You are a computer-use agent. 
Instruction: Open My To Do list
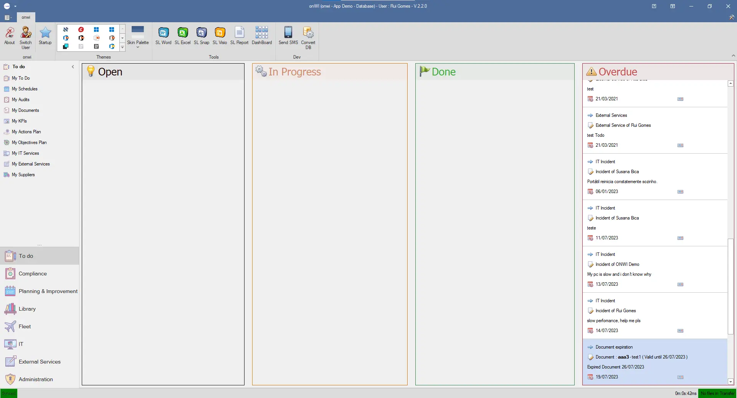tap(21, 78)
